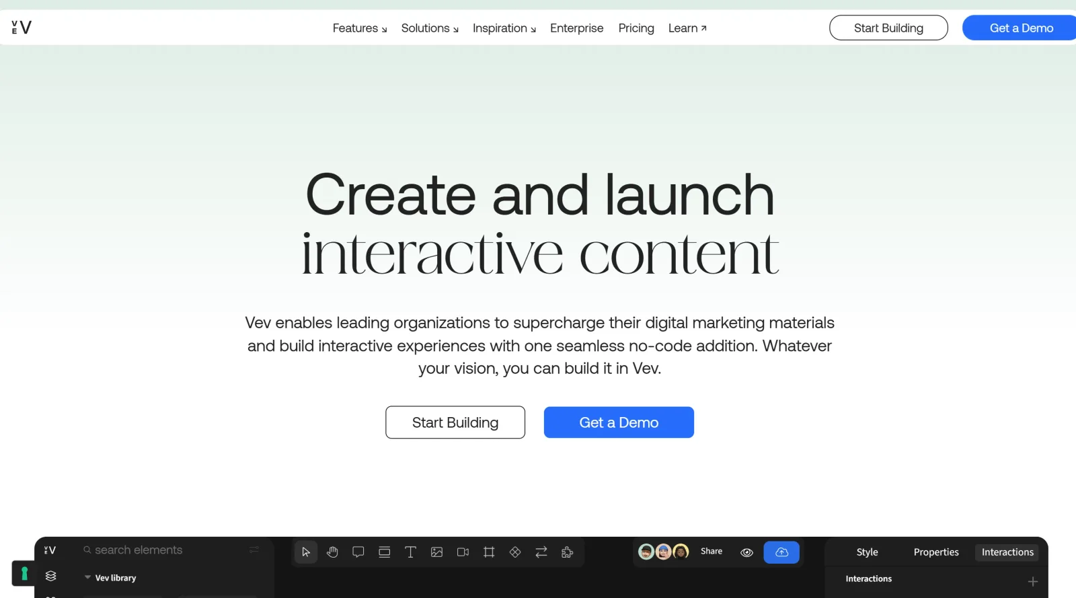Click the filter icon beside search elements

pyautogui.click(x=254, y=550)
